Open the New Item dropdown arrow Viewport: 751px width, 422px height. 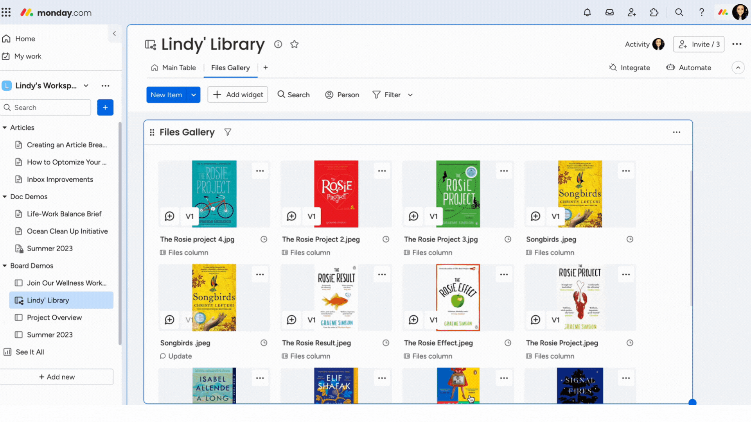[194, 95]
